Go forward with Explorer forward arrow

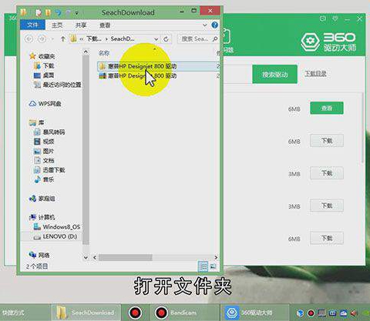pos(42,39)
